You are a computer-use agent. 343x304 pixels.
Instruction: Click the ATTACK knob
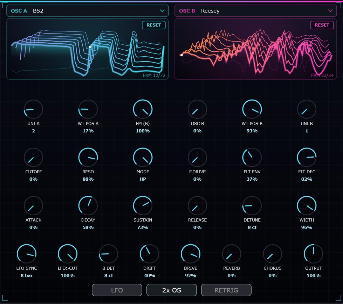coord(34,206)
